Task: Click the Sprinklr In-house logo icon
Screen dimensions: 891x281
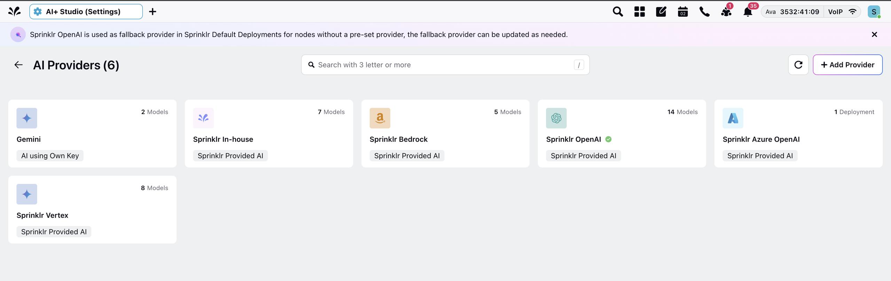Action: coord(203,118)
